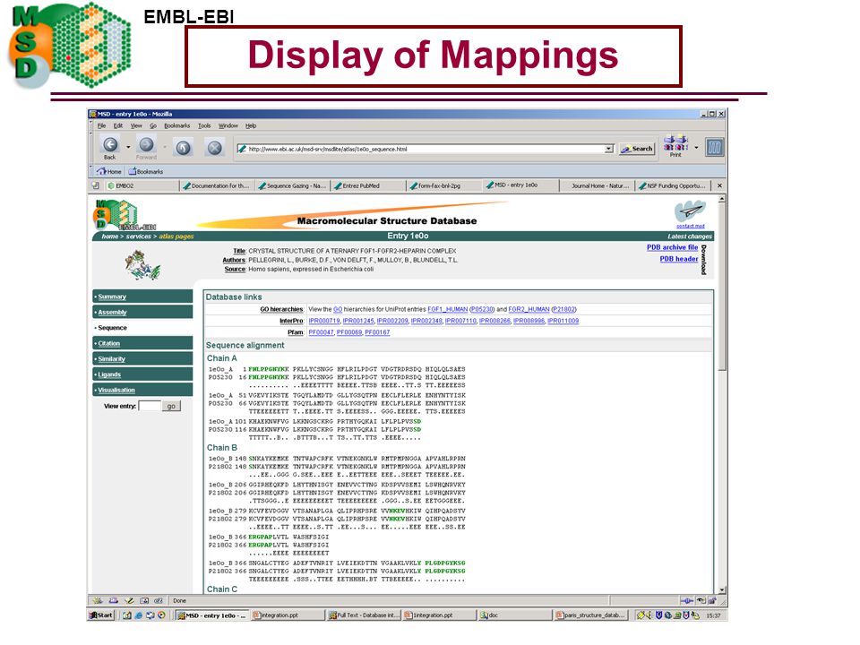Open the Edit menu
Image resolution: width=860 pixels, height=645 pixels.
(118, 125)
